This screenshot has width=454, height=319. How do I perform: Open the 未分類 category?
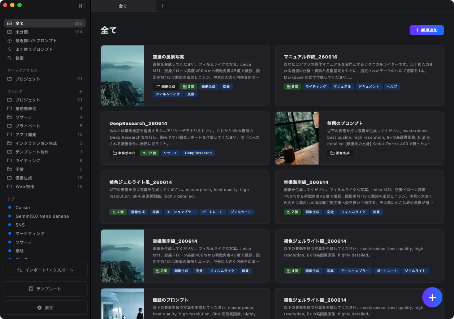pos(45,32)
